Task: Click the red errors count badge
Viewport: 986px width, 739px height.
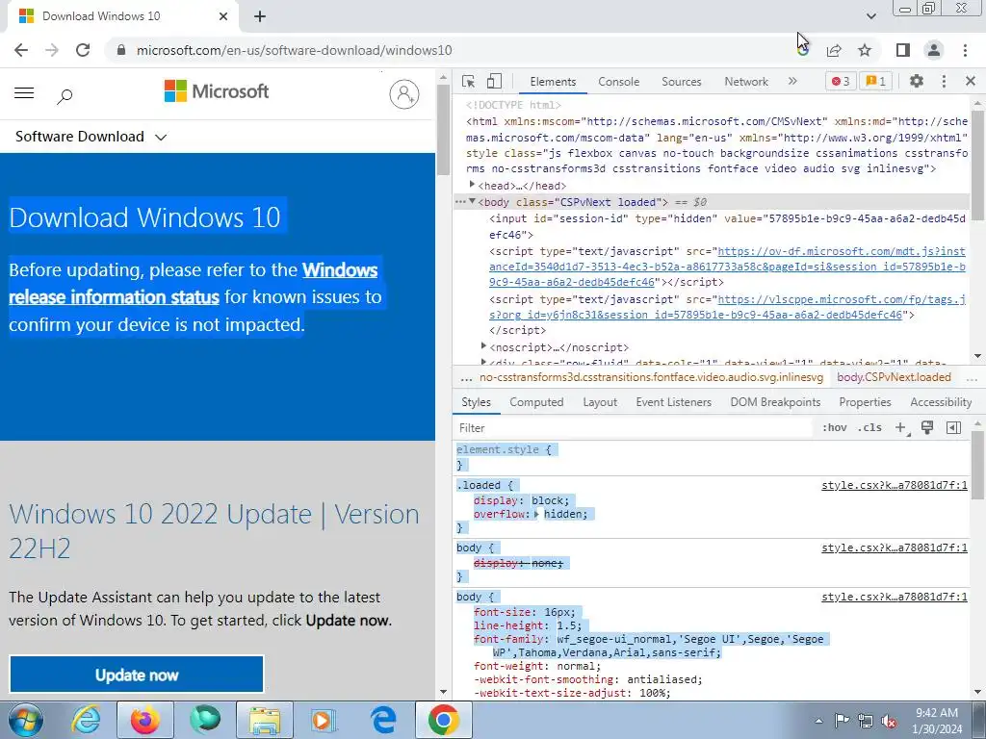Action: click(x=841, y=81)
